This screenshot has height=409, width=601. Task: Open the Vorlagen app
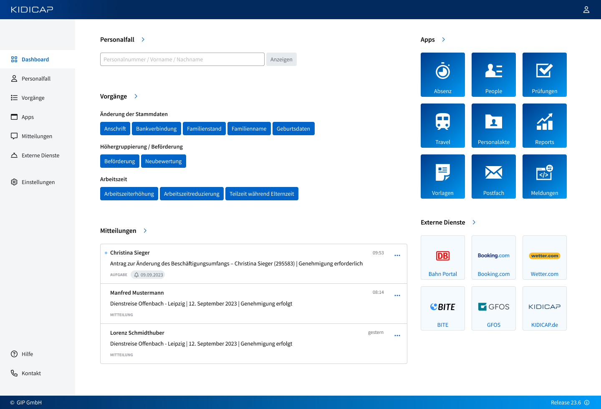point(442,177)
